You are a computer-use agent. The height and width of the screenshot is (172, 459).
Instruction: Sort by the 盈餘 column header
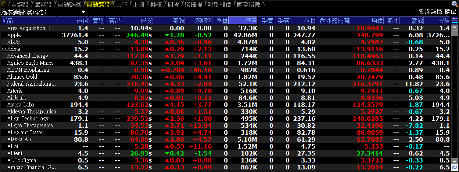coord(412,20)
